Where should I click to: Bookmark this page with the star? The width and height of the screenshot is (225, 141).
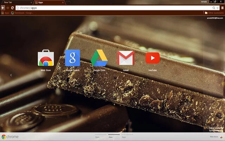click(x=218, y=8)
